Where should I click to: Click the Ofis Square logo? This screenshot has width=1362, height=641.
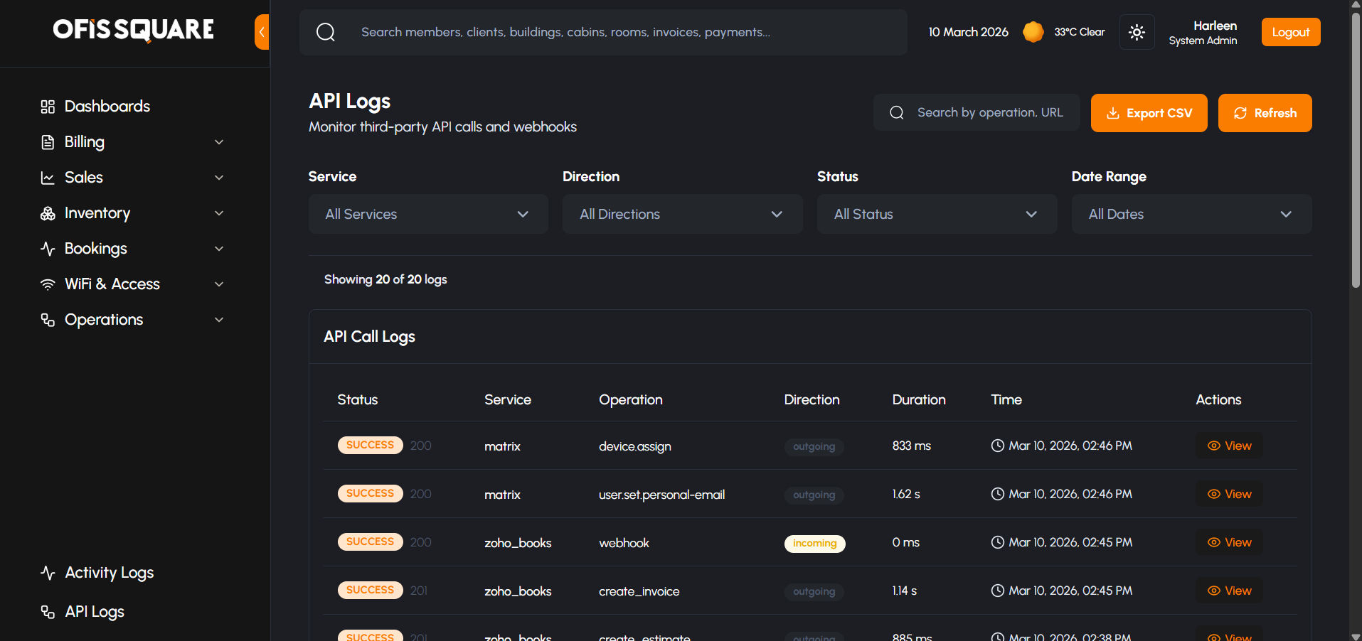click(134, 30)
